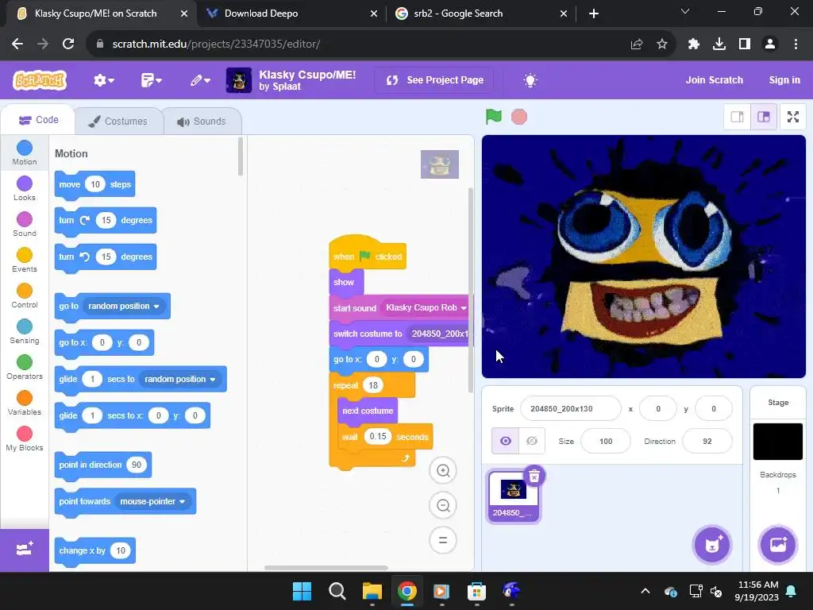The image size is (813, 610).
Task: Click wait 0.15 seconds value
Action: (x=377, y=436)
